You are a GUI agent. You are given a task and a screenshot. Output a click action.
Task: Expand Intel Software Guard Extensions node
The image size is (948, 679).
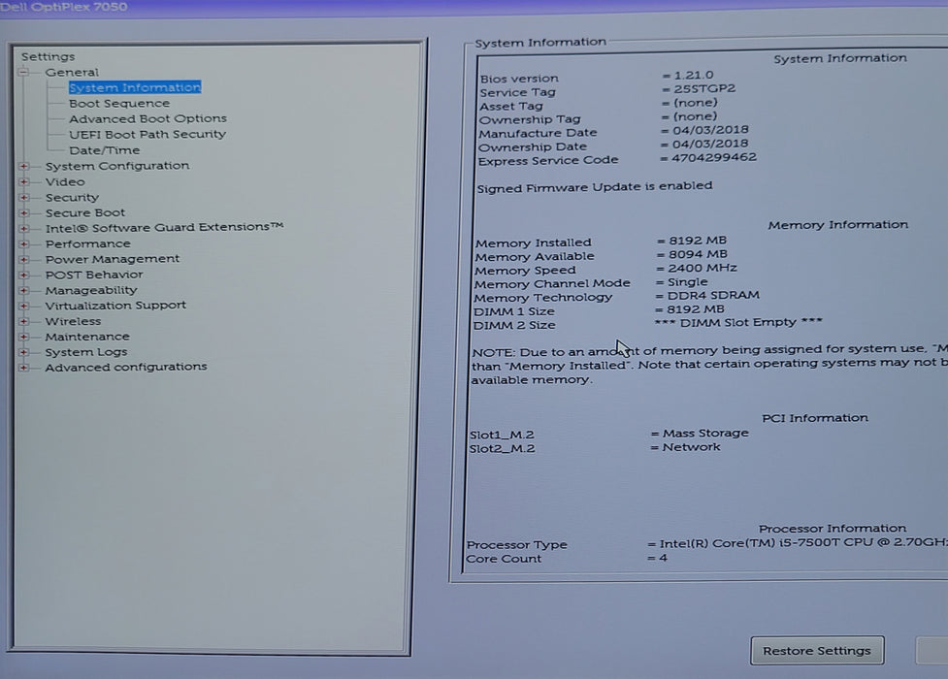click(23, 229)
